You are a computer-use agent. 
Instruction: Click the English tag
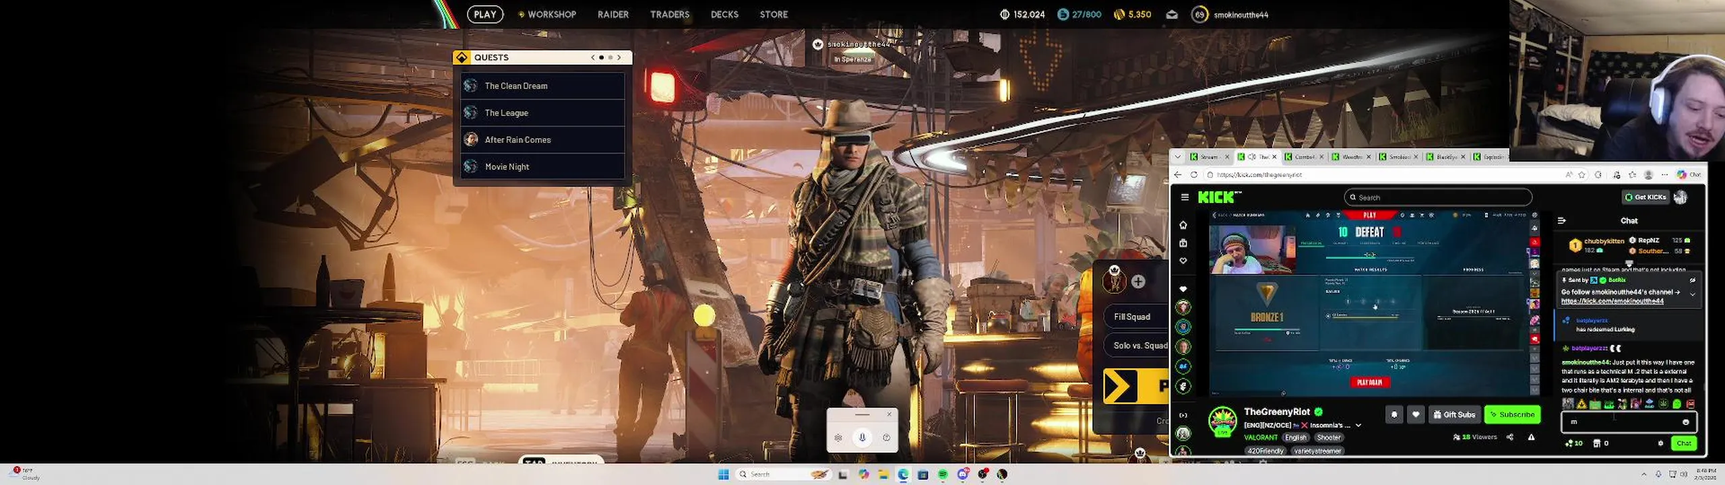click(1295, 438)
